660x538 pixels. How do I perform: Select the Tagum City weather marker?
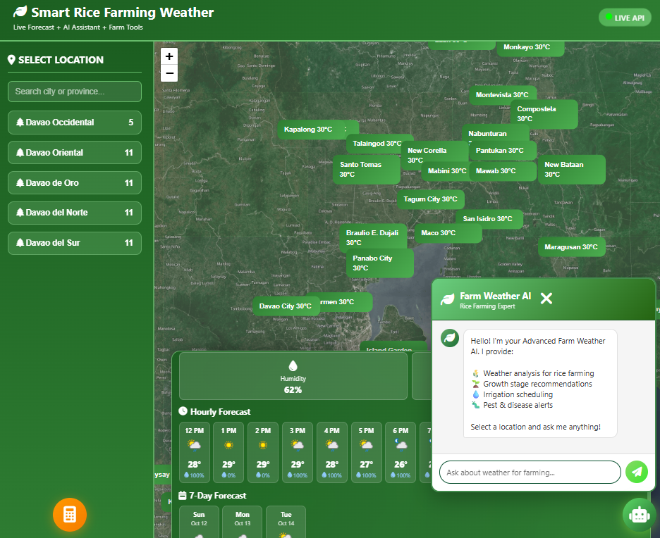pos(431,199)
